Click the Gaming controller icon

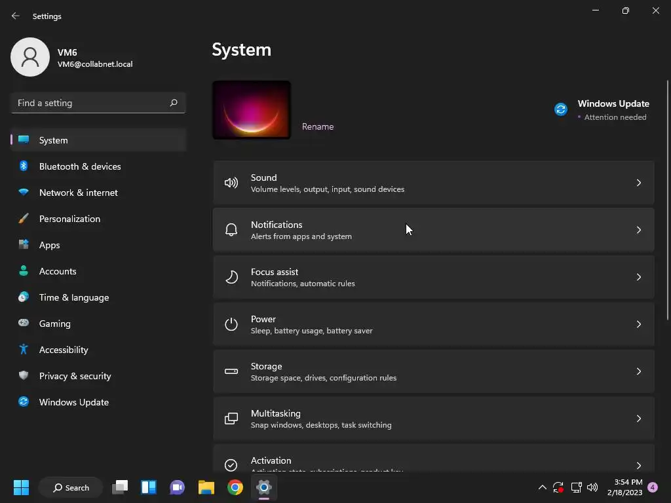coord(24,323)
